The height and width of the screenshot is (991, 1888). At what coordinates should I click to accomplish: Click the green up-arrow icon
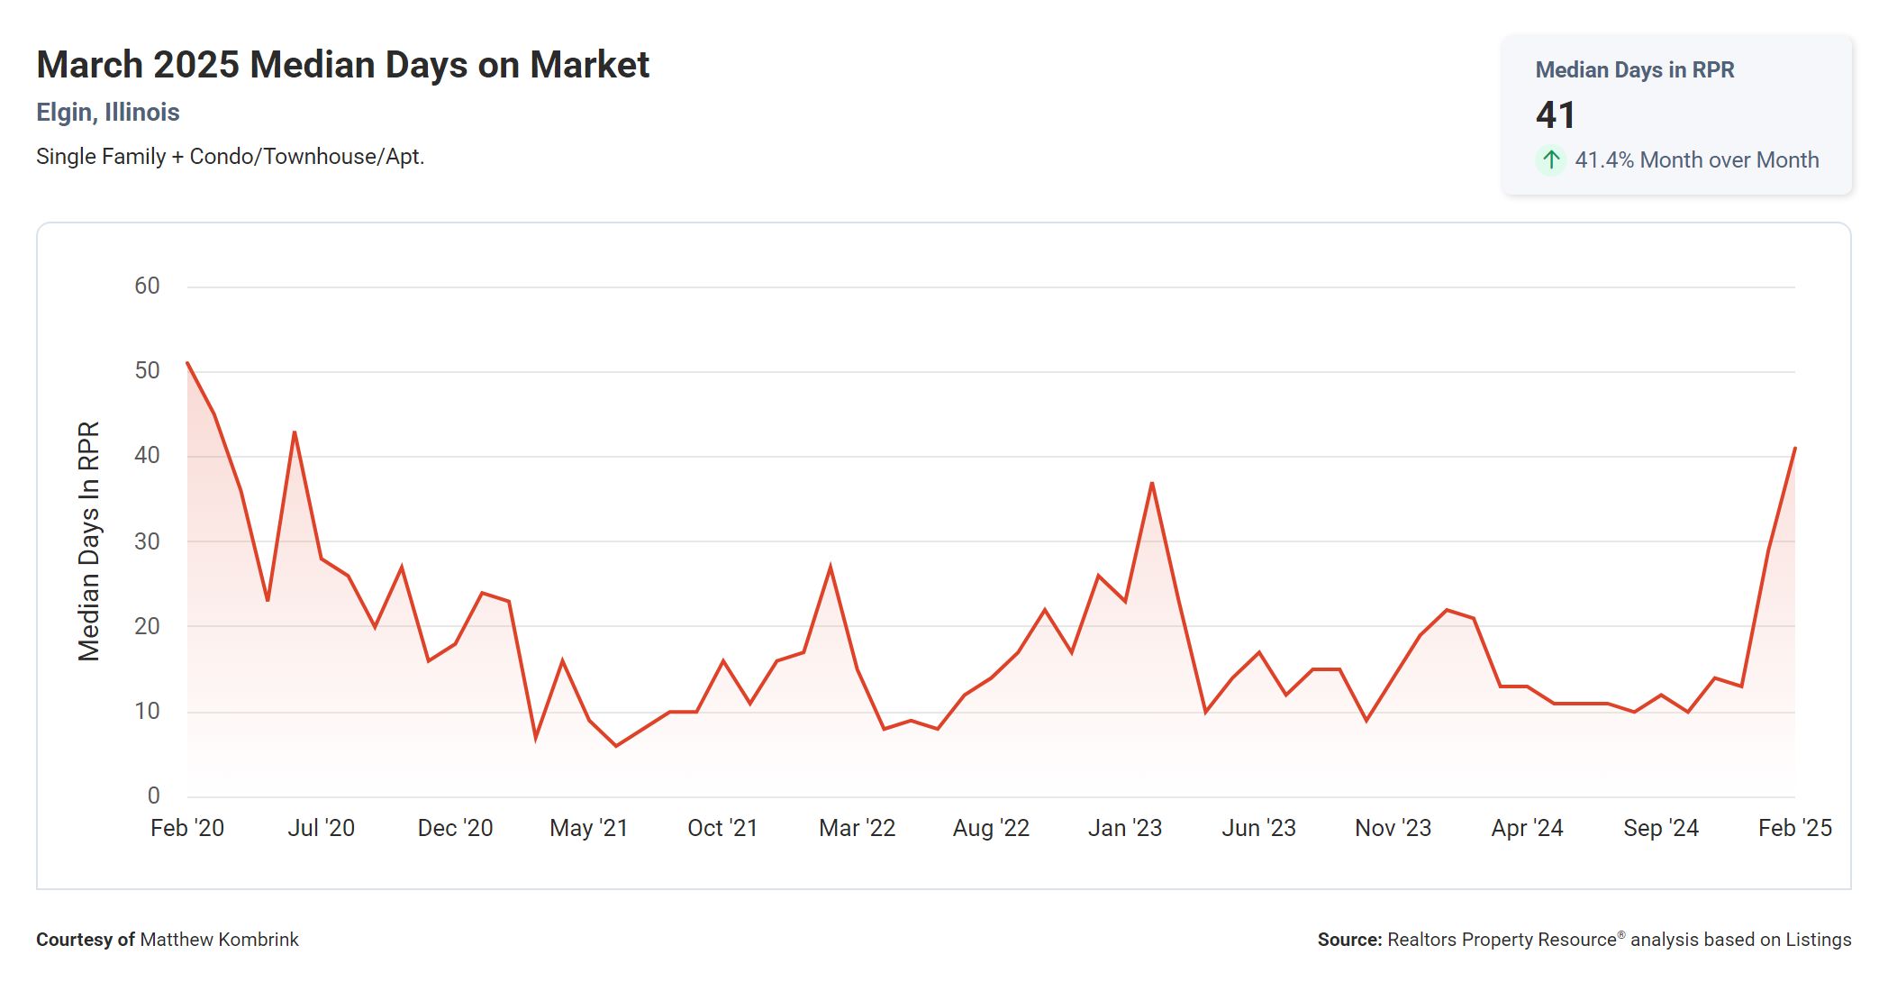point(1550,160)
